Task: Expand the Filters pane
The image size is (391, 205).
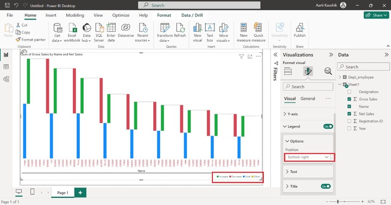Action: [x=275, y=55]
